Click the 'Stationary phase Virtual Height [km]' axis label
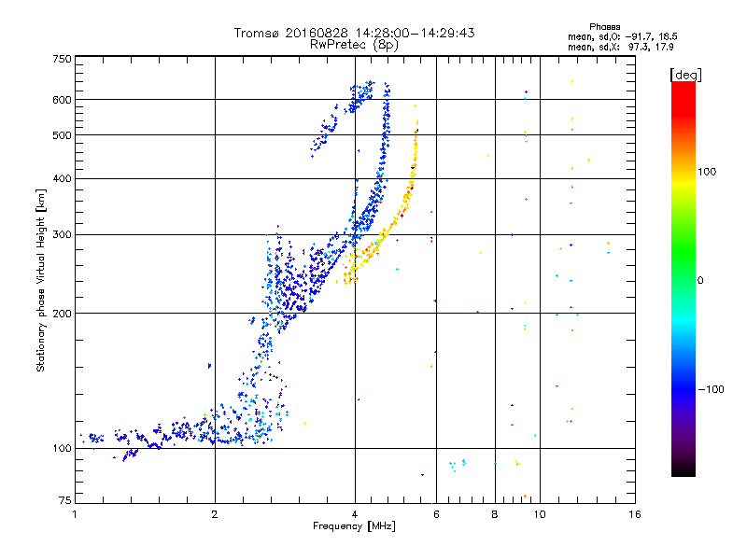 click(40, 280)
